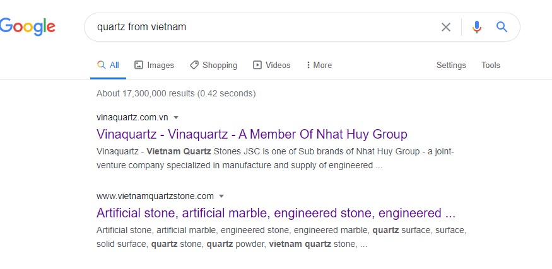This screenshot has width=552, height=269.
Task: Switch to the Videos tab
Action: click(272, 65)
